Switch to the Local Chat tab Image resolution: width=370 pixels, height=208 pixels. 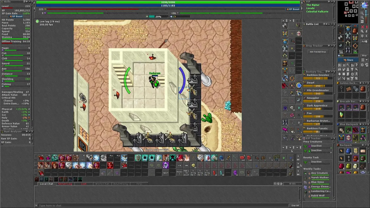(46, 184)
